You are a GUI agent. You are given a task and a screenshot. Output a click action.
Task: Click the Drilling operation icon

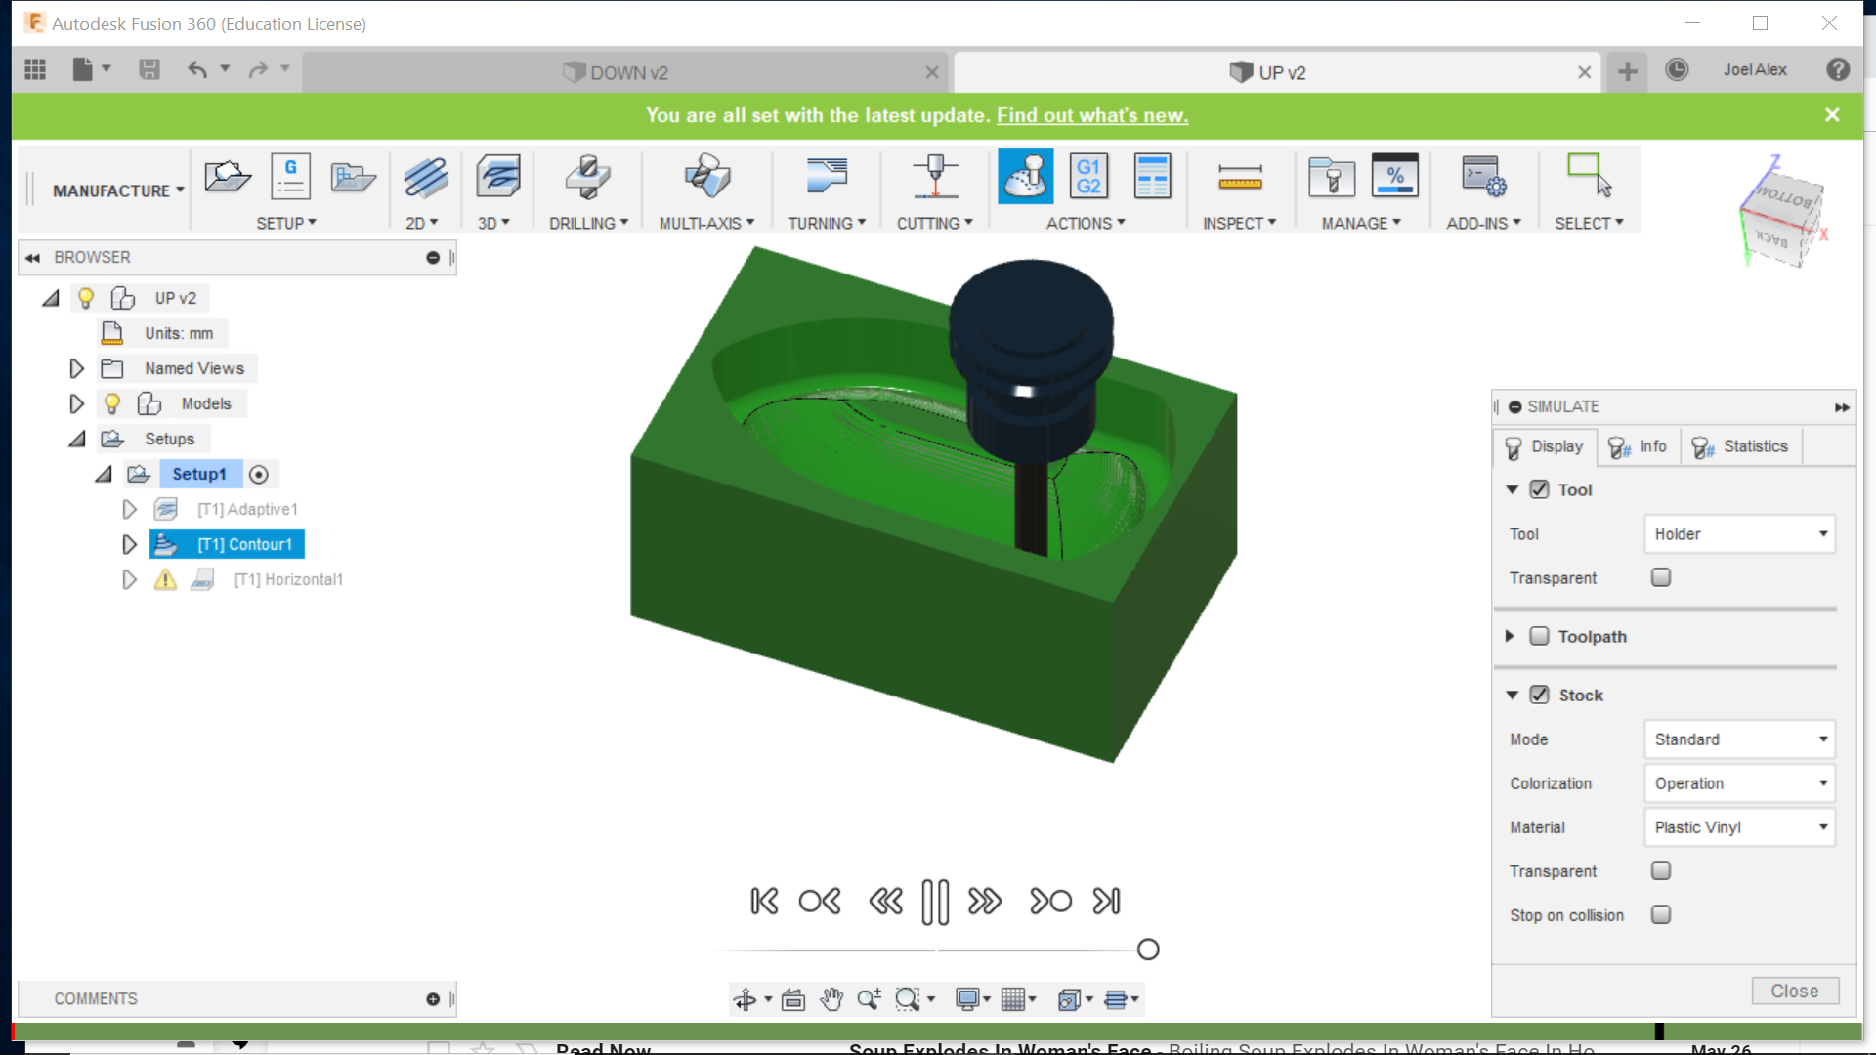coord(587,177)
